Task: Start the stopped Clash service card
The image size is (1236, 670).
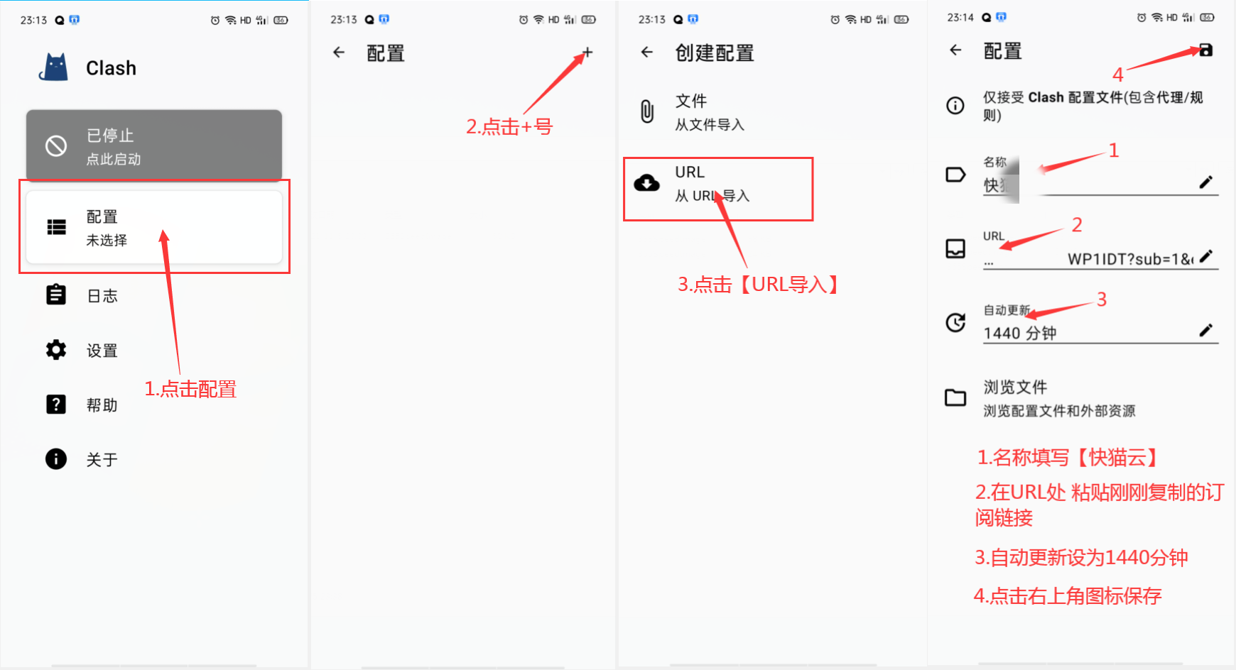Action: (x=154, y=145)
